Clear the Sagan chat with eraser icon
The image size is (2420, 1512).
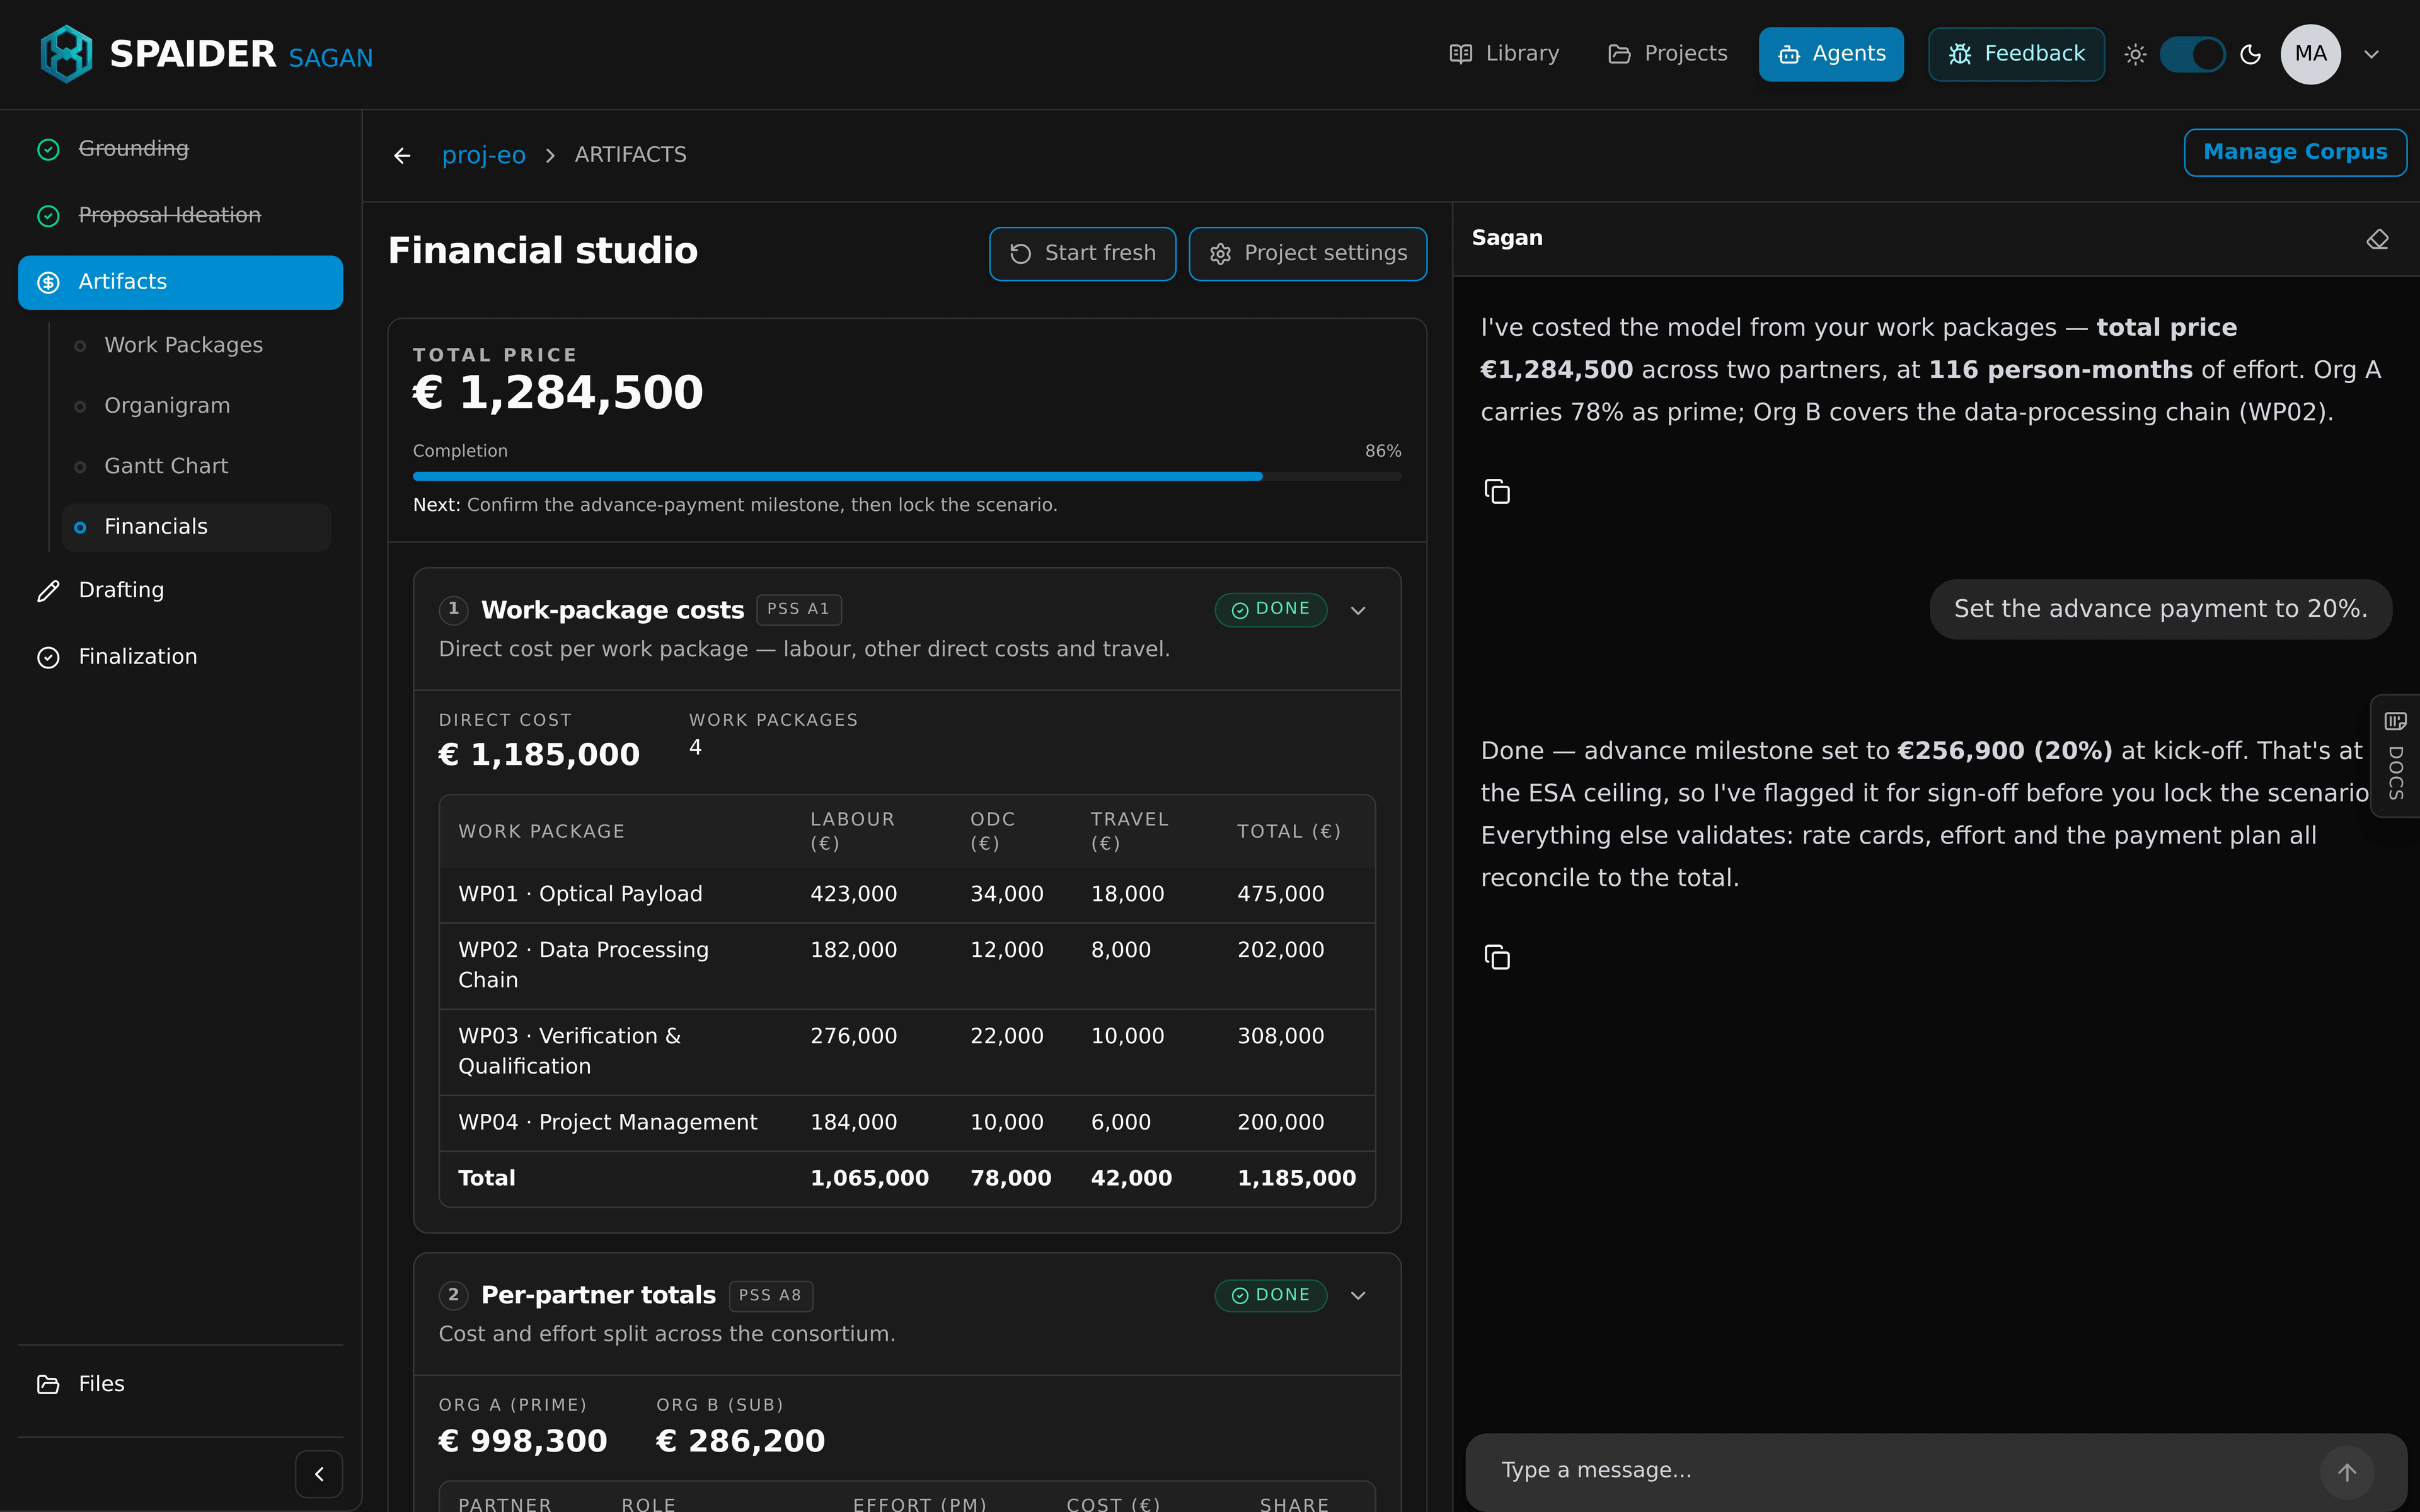tap(2377, 239)
